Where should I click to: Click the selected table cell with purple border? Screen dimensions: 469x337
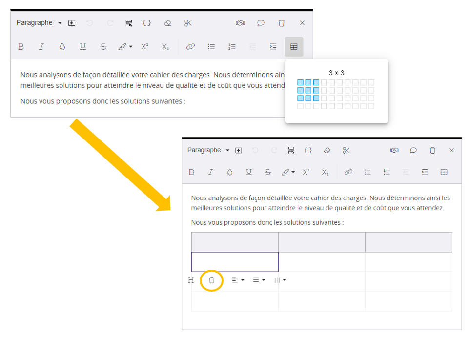[235, 262]
